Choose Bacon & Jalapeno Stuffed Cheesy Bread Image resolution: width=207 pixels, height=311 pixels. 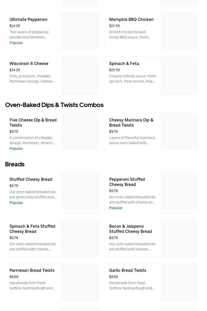130,229
